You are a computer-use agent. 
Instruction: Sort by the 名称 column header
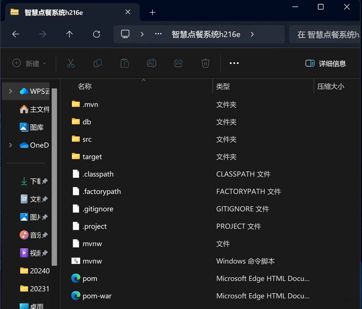click(85, 86)
